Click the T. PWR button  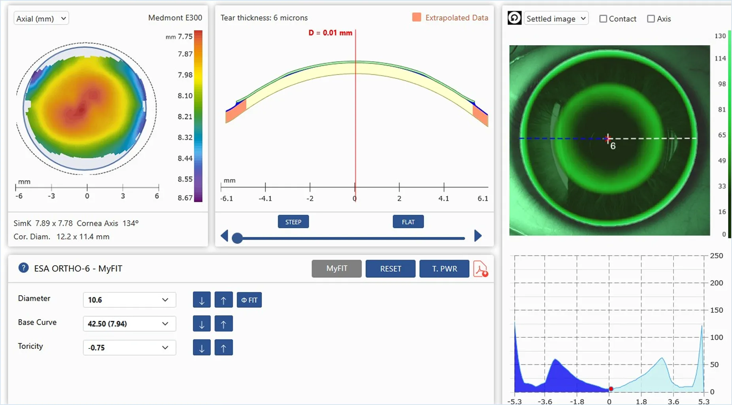[444, 269]
